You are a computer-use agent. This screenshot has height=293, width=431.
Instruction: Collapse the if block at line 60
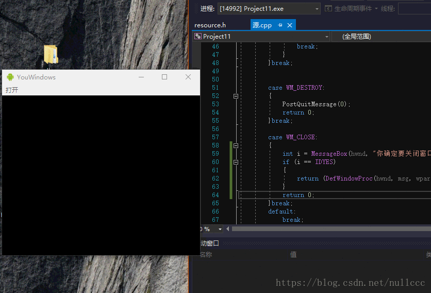236,162
